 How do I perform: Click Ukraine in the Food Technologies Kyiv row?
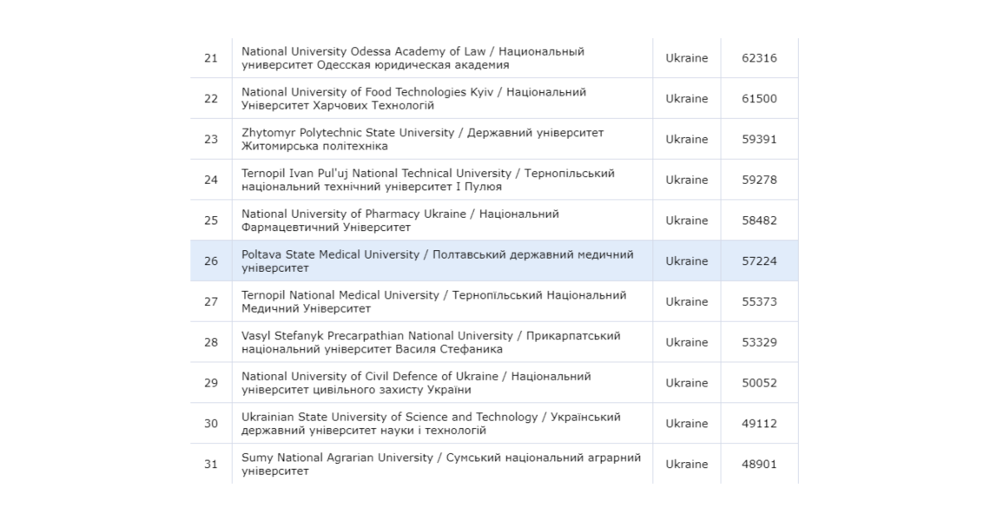click(686, 98)
